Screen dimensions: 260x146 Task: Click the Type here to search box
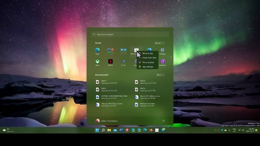click(x=130, y=34)
